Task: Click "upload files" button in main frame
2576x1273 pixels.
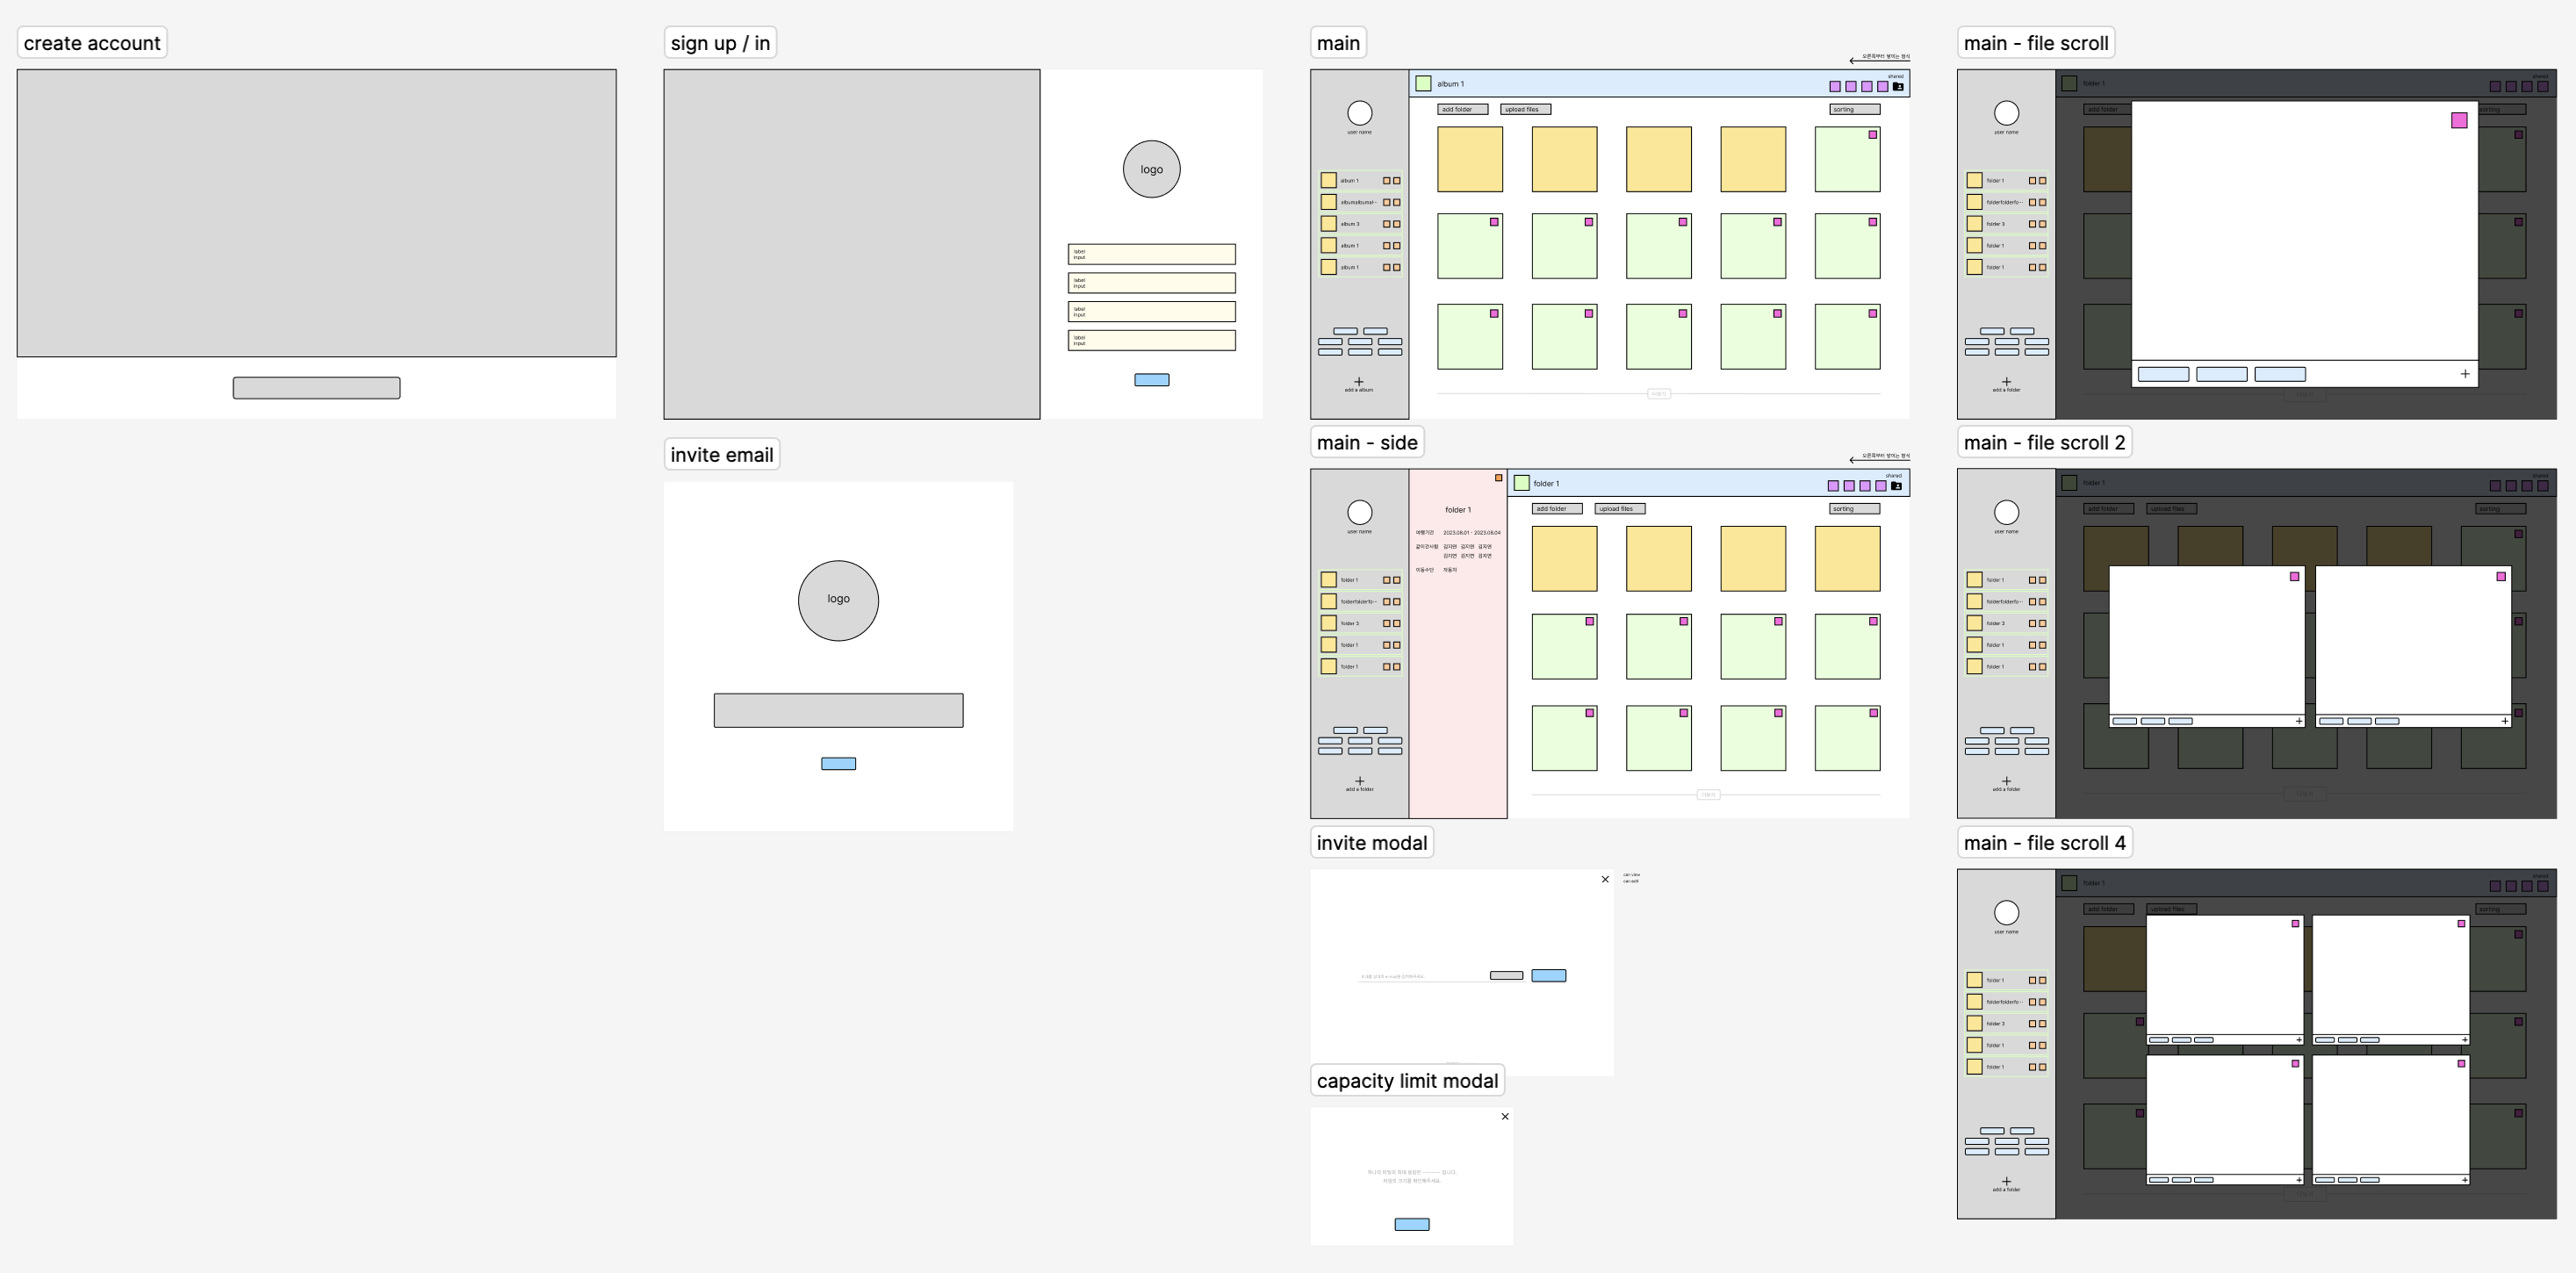Action: [x=1525, y=109]
